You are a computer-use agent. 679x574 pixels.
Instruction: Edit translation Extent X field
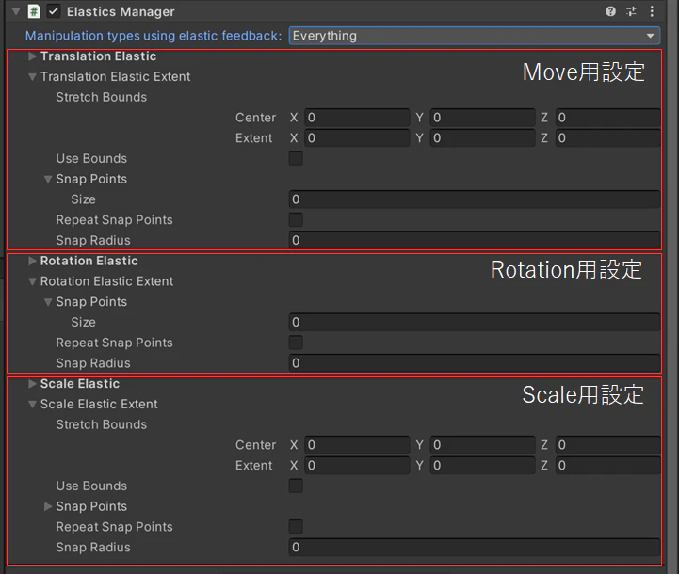(x=357, y=138)
